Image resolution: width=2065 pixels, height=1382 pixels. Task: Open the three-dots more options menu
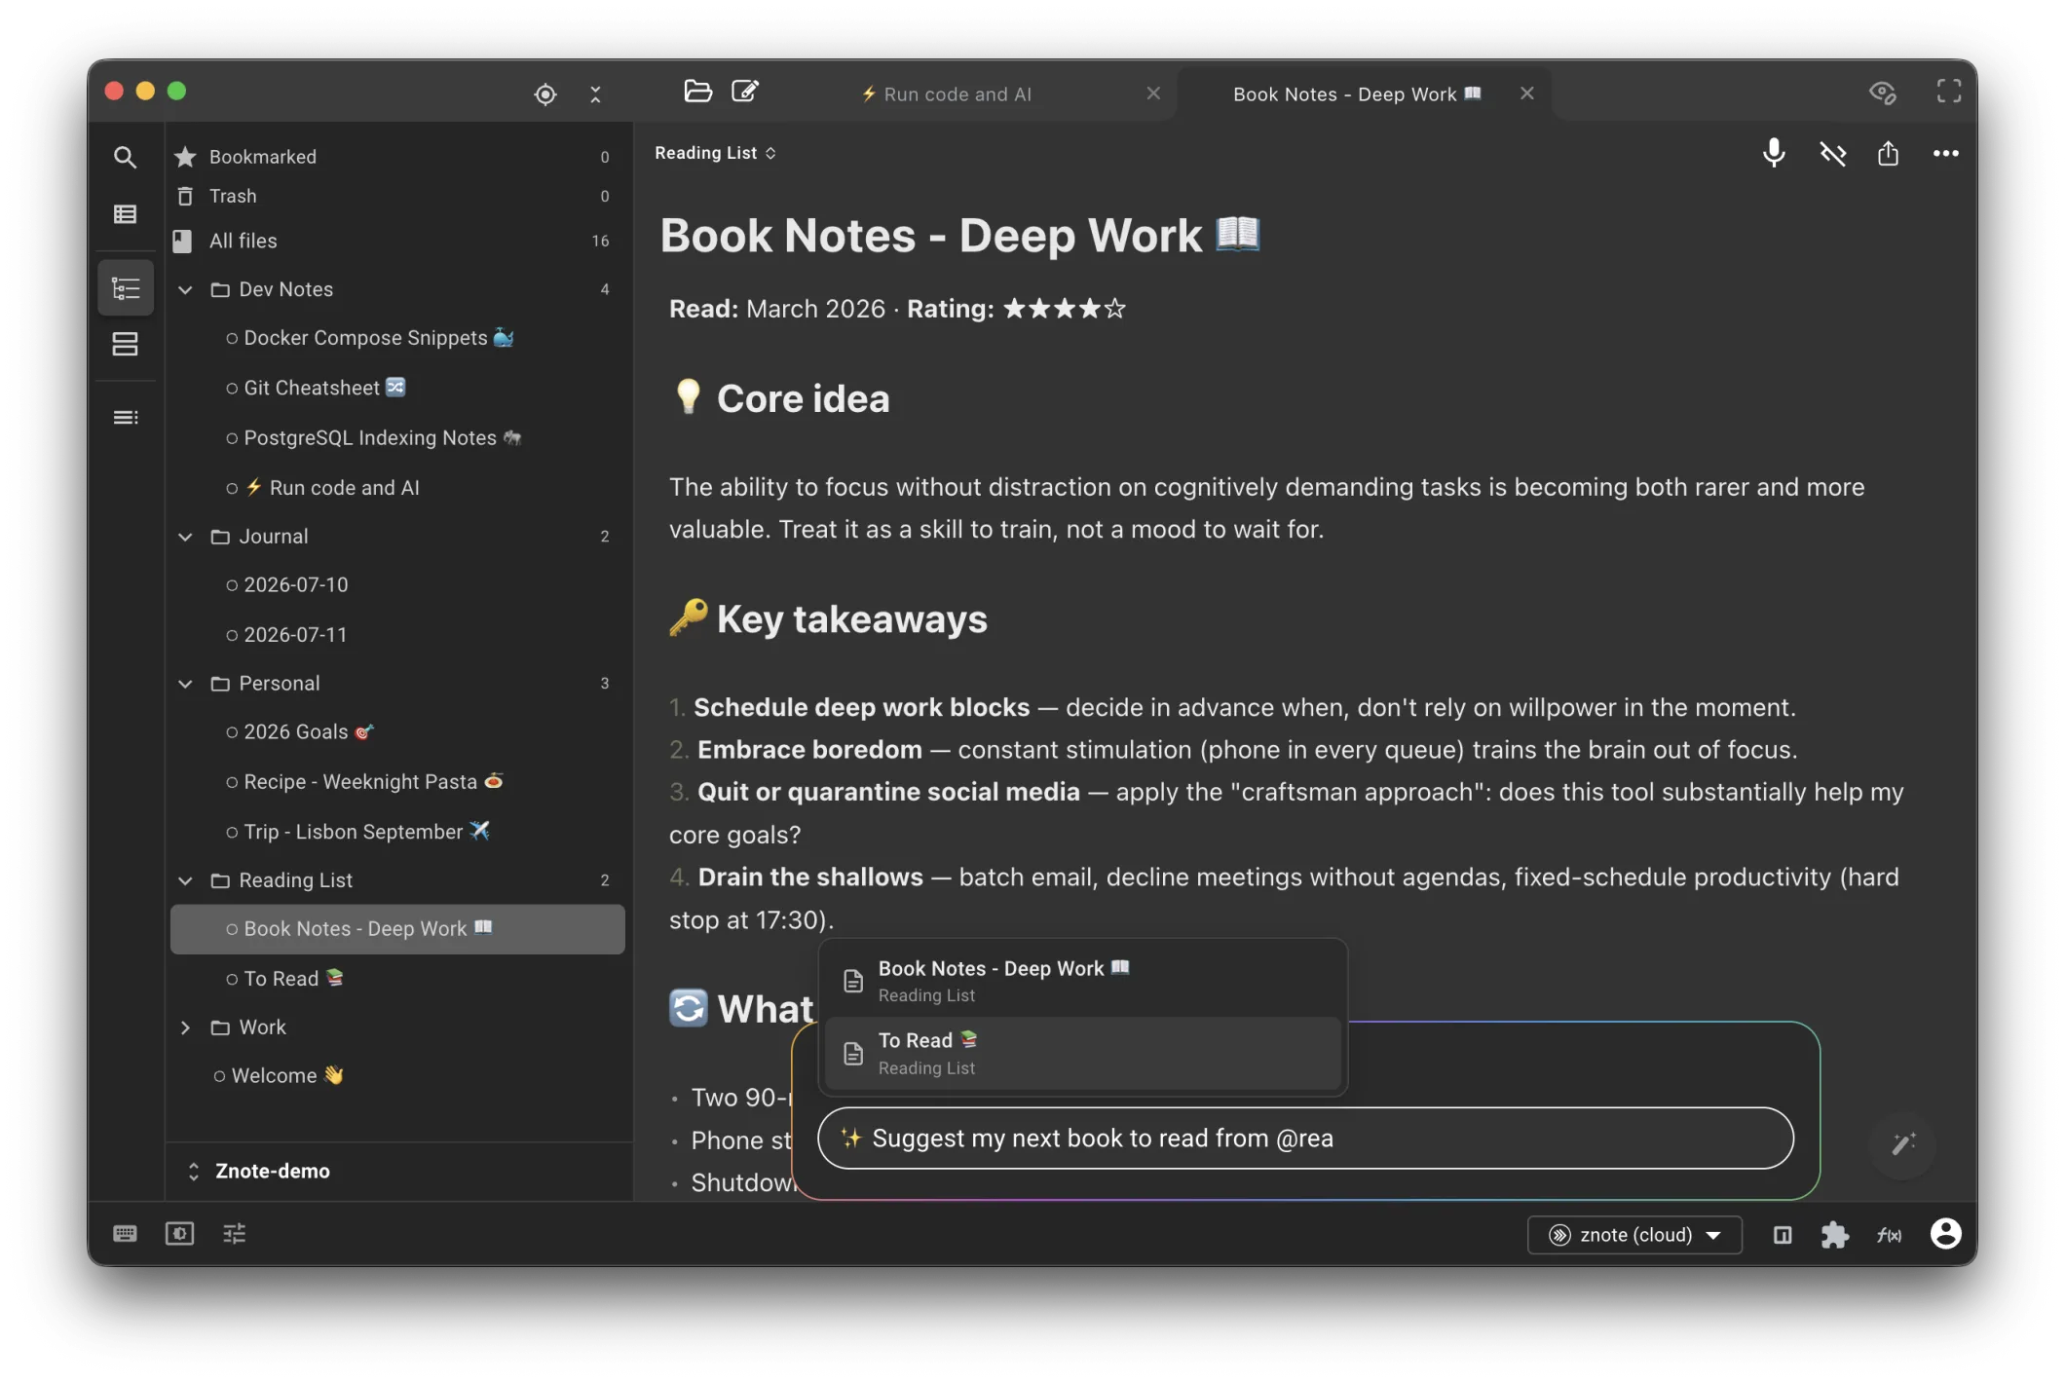click(x=1945, y=153)
